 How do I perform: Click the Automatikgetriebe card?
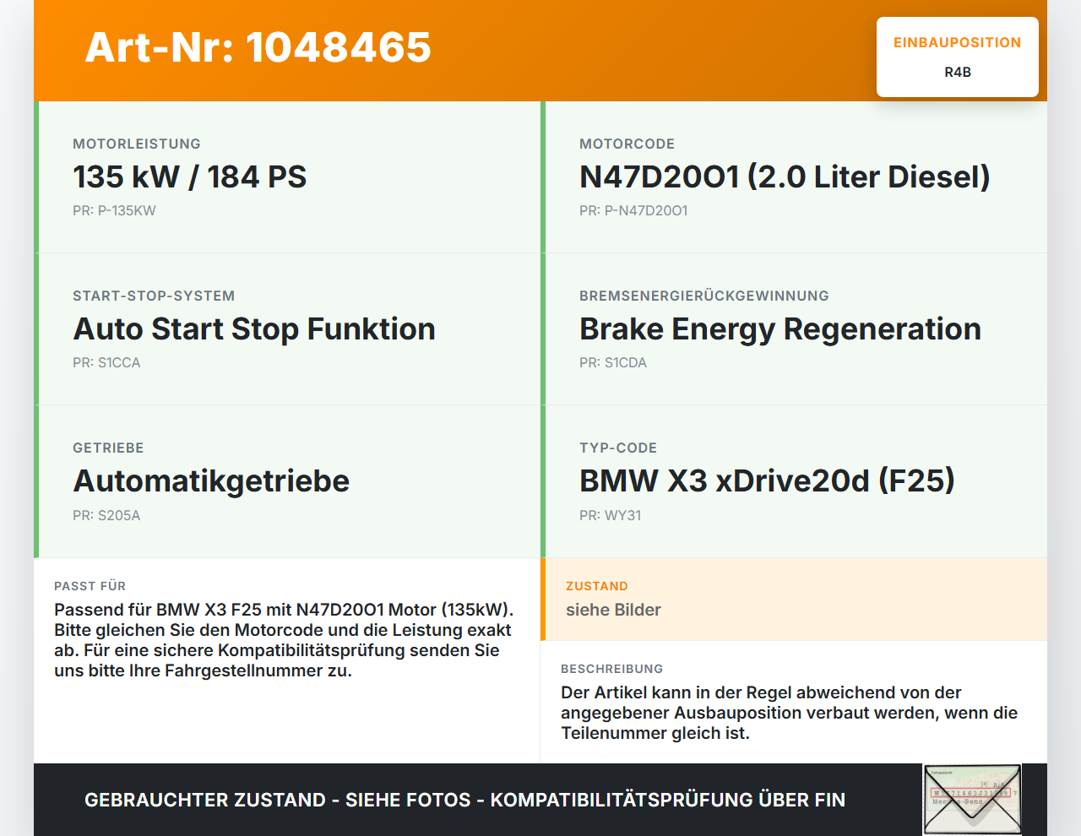click(x=287, y=481)
